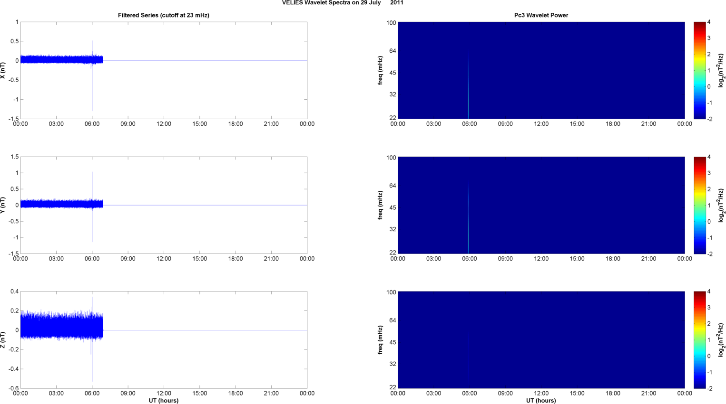Select the 'Filtered Series (cutoff at 23 mHz)' heading
This screenshot has width=726, height=404.
point(164,15)
